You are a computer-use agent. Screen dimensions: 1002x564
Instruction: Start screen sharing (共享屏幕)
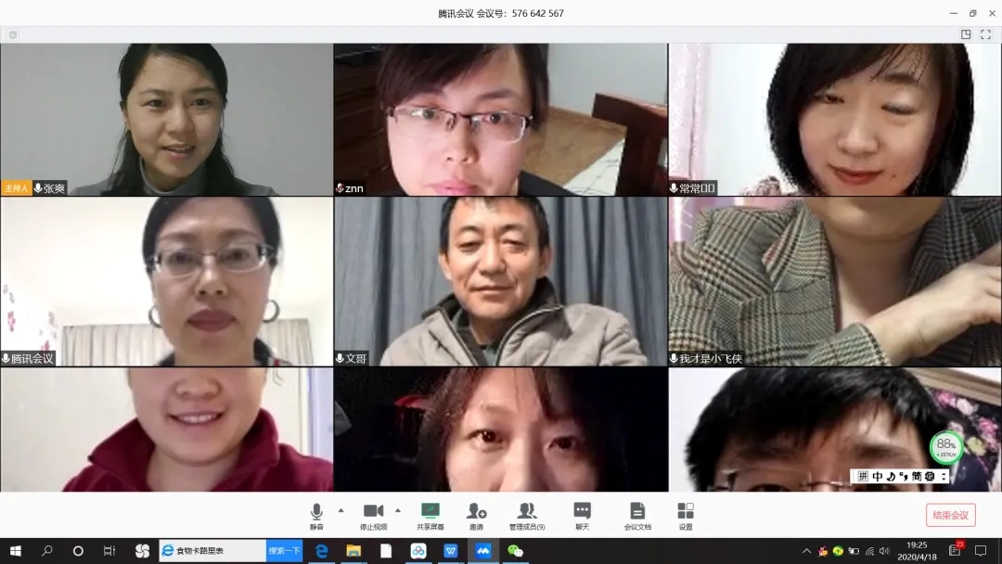click(430, 513)
